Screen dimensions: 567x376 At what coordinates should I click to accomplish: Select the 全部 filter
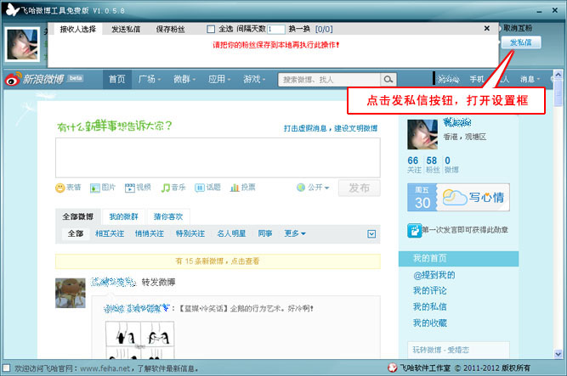(x=76, y=233)
